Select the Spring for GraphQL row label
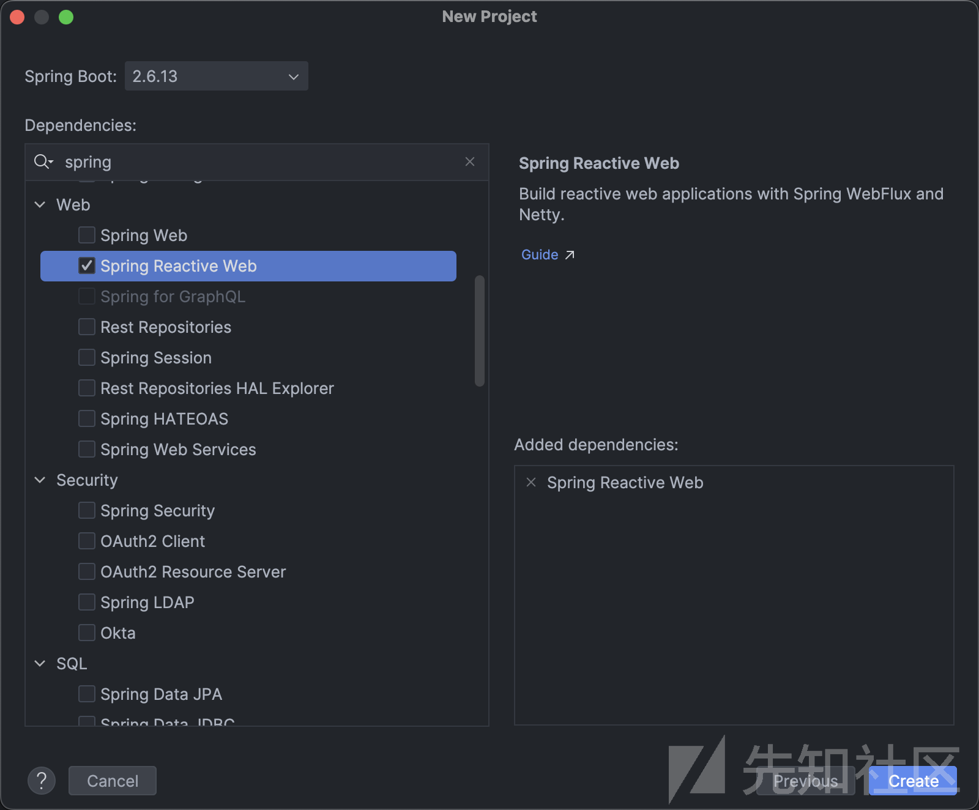 [x=173, y=297]
